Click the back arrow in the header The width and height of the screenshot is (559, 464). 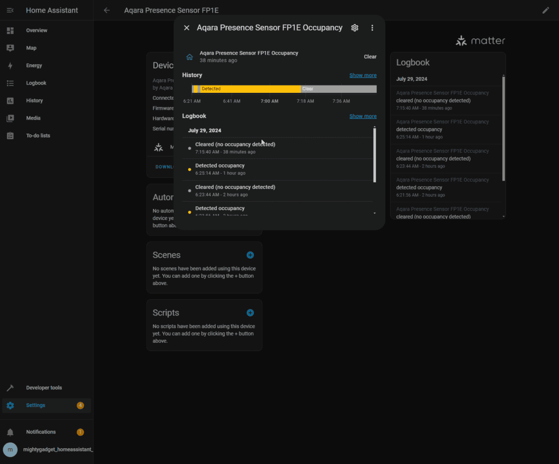coord(107,10)
